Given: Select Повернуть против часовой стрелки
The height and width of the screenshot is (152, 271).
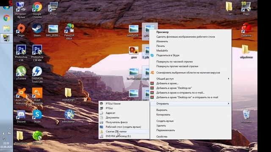Looking at the screenshot, I should click(x=191, y=66).
